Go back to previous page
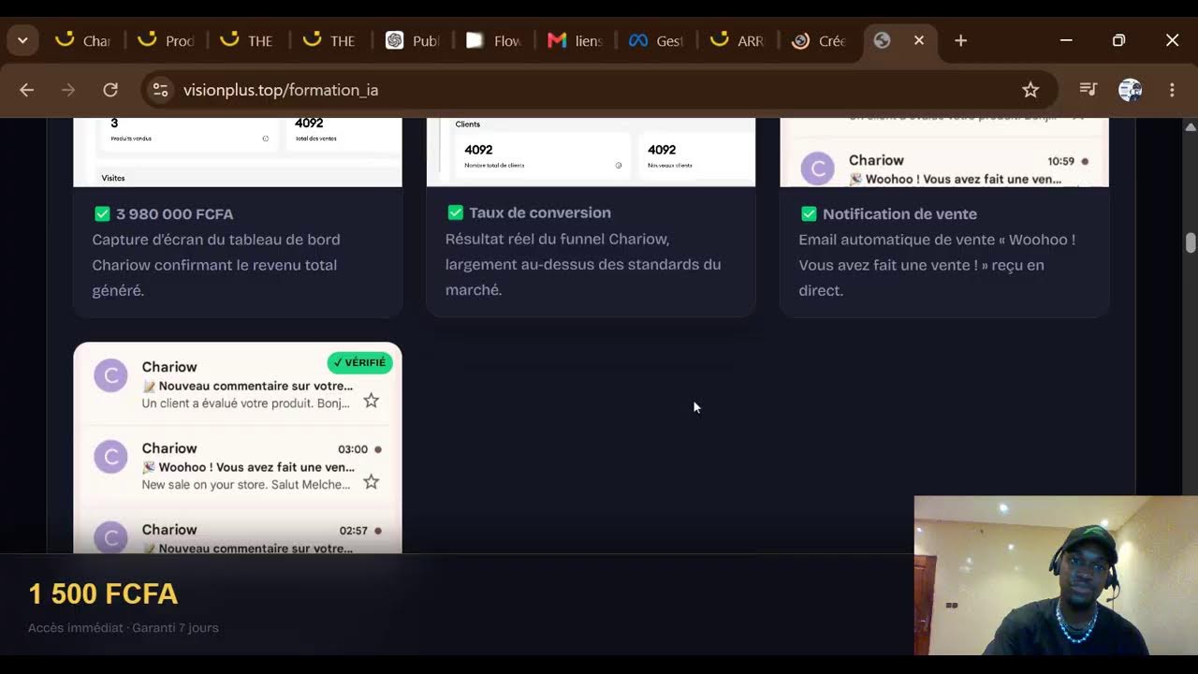 (27, 90)
